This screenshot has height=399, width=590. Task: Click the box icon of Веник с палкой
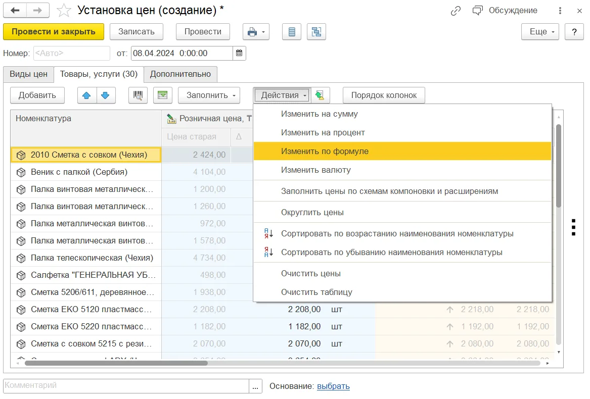tap(21, 172)
